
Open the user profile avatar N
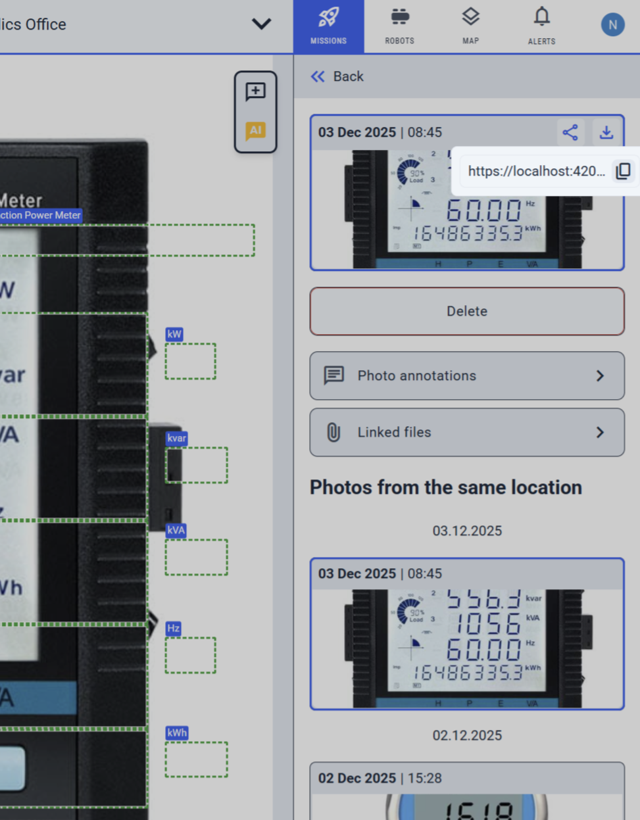coord(612,25)
